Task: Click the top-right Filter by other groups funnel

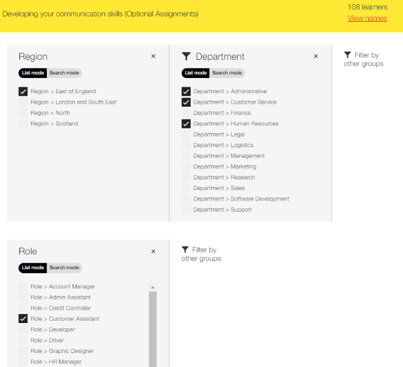Action: [347, 55]
